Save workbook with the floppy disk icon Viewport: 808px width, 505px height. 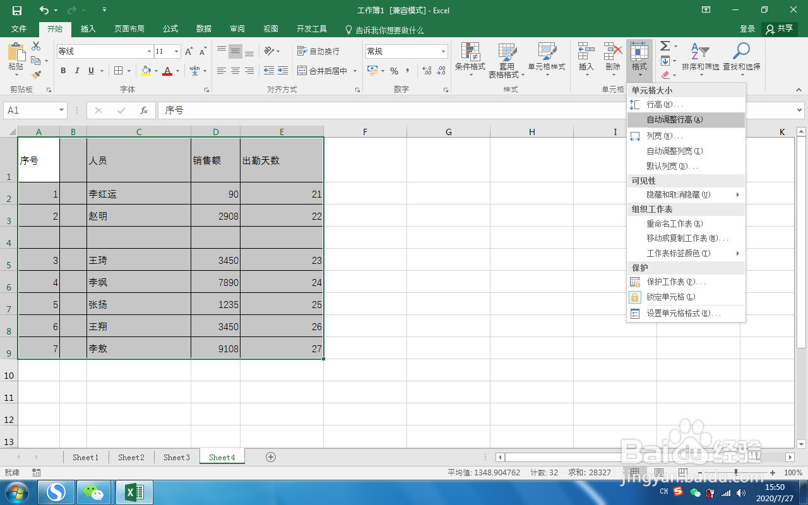point(17,10)
